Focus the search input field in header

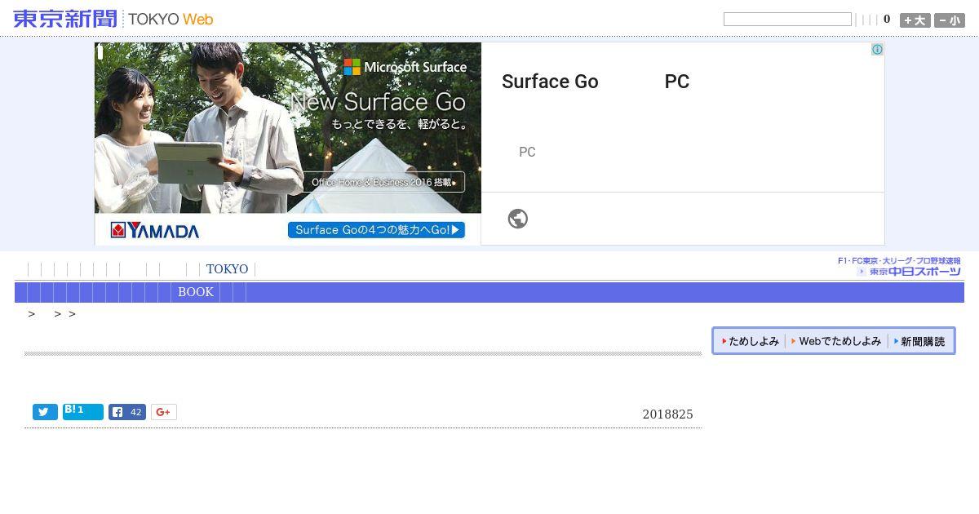coord(787,19)
